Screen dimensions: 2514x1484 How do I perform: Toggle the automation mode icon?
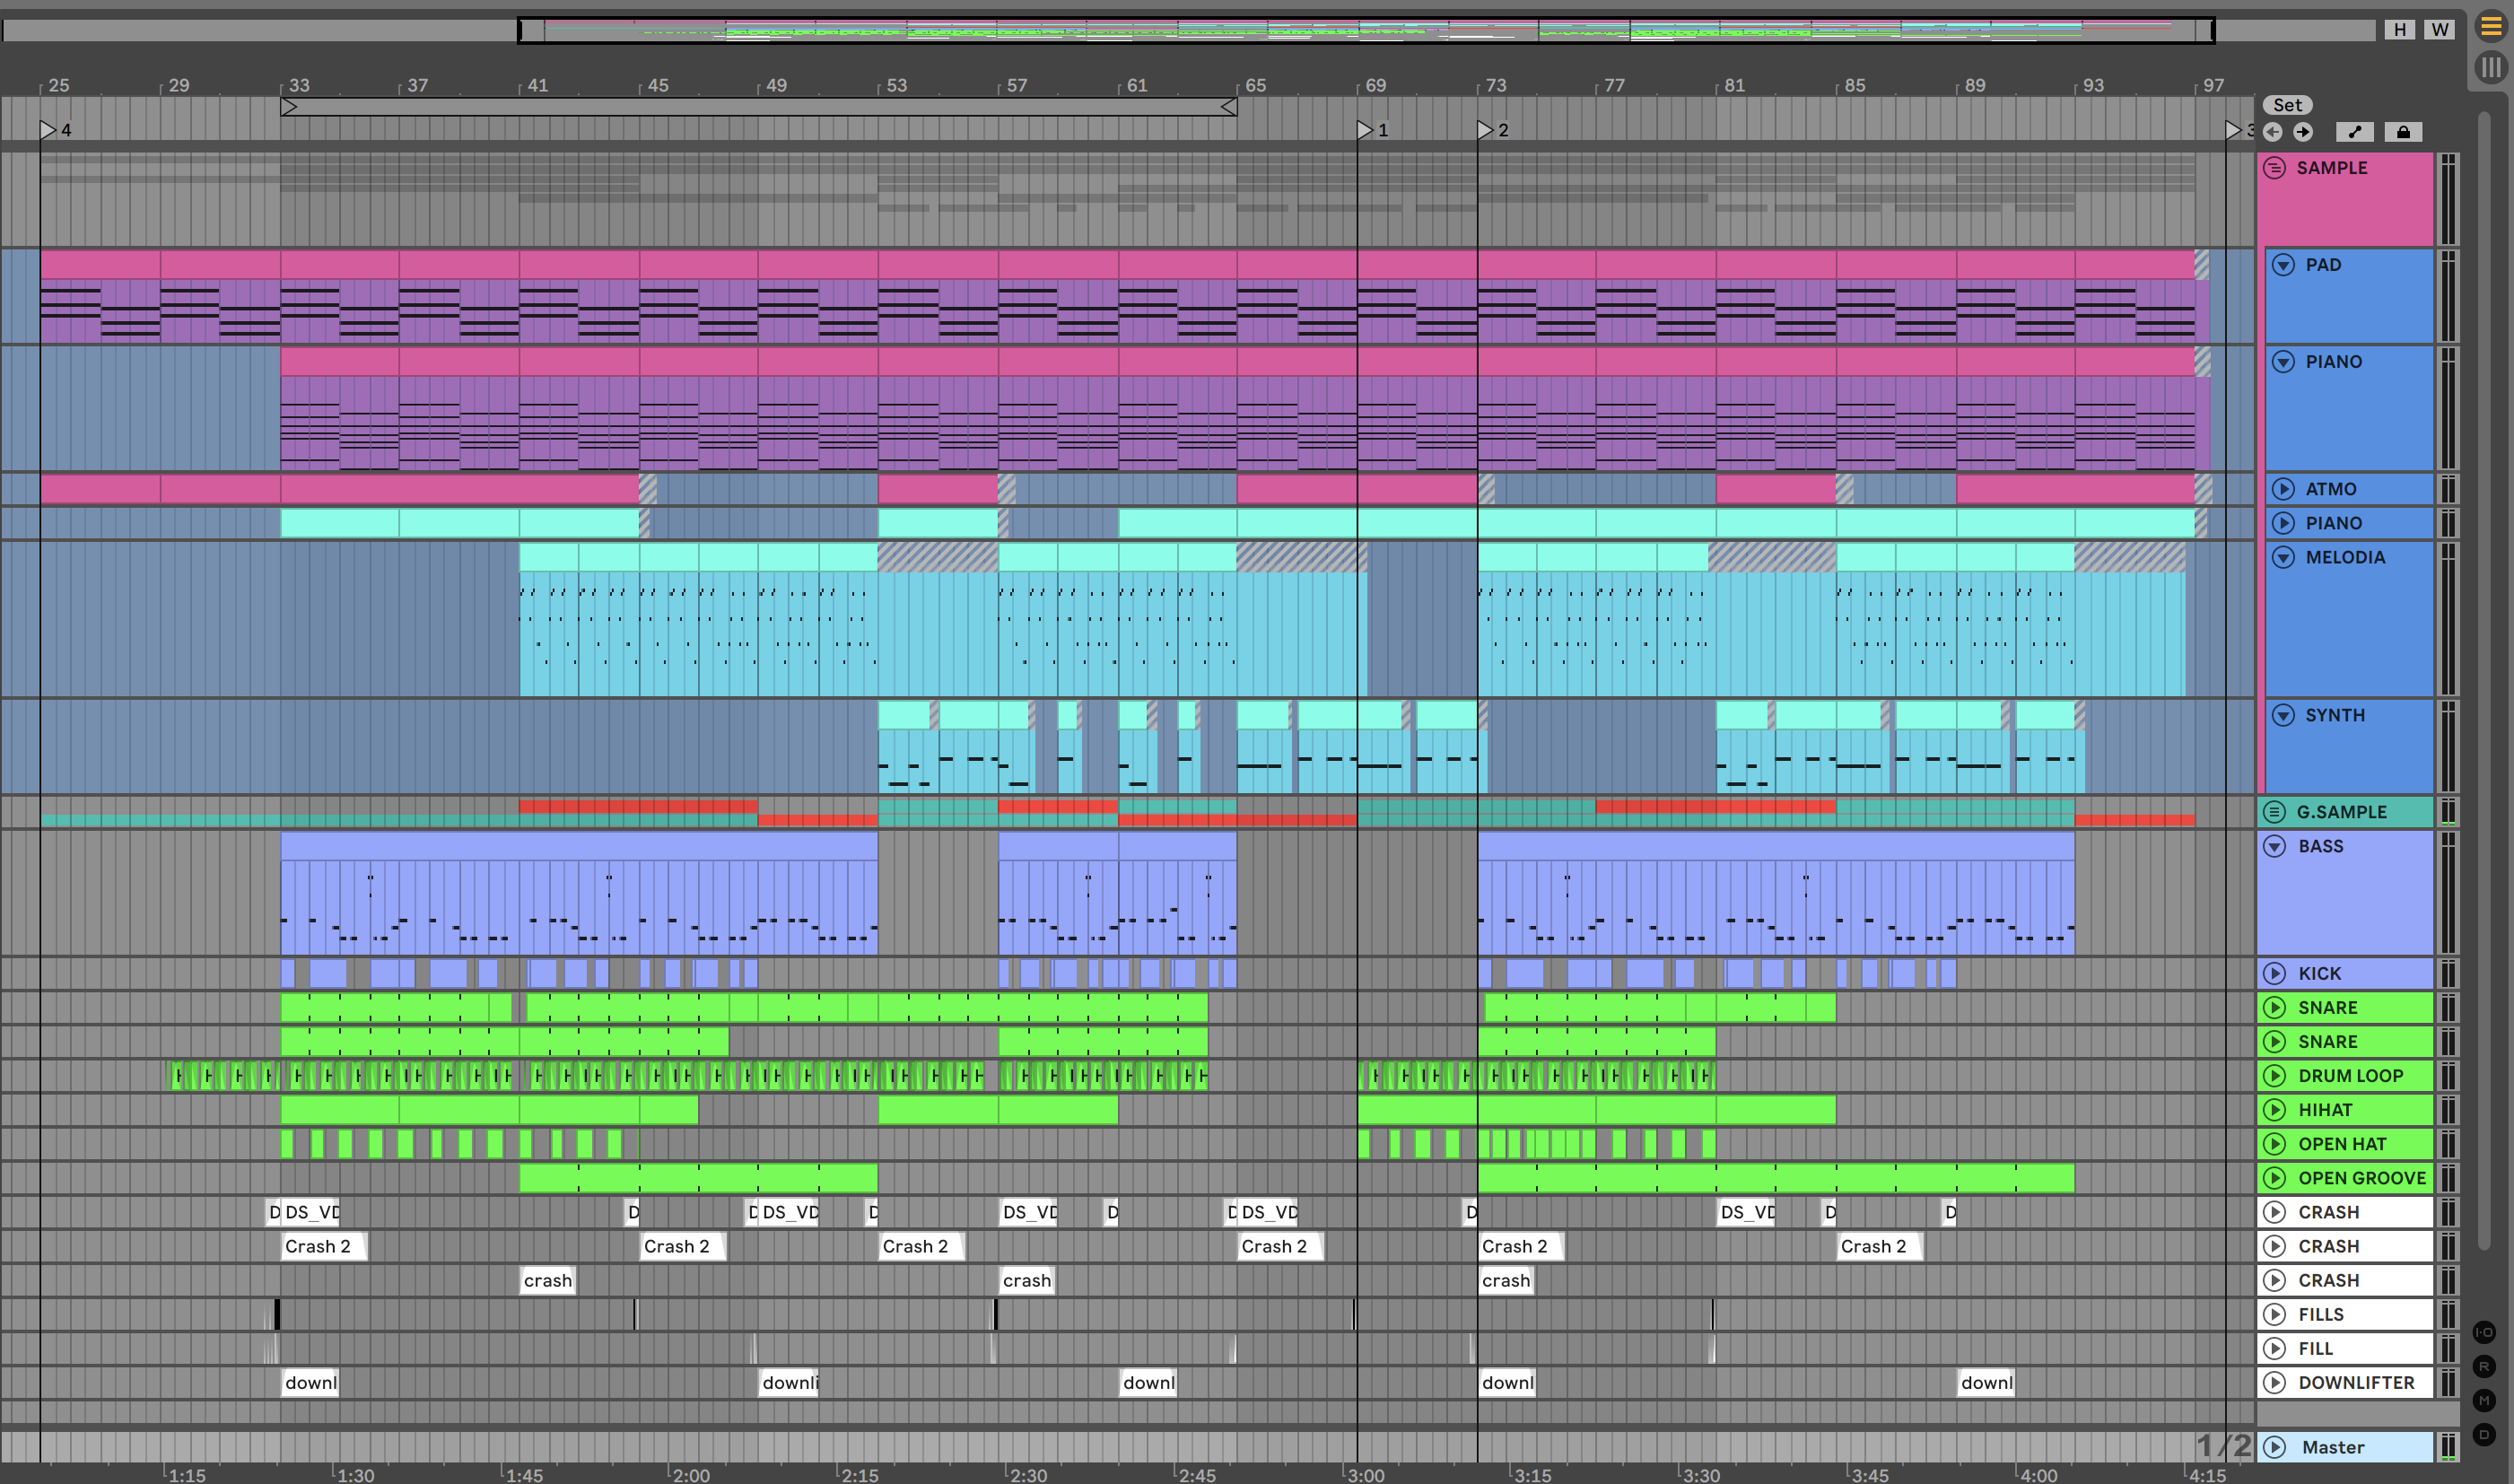(x=2354, y=132)
